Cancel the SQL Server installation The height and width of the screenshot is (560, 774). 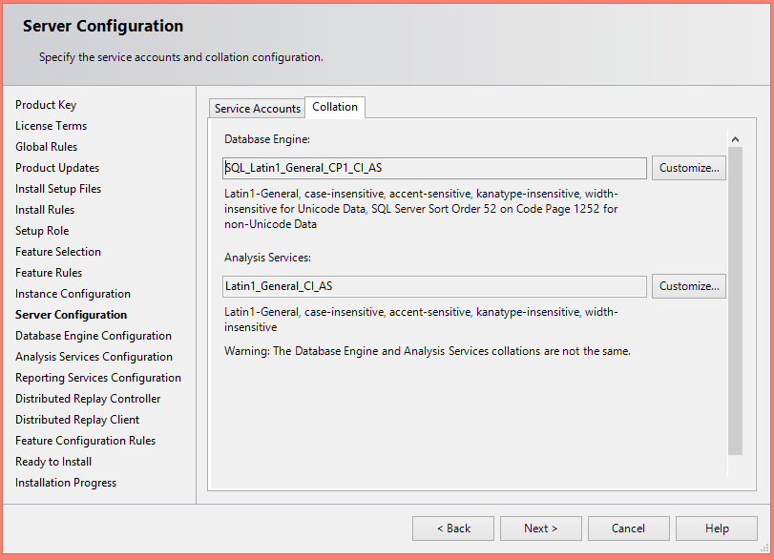click(x=628, y=528)
